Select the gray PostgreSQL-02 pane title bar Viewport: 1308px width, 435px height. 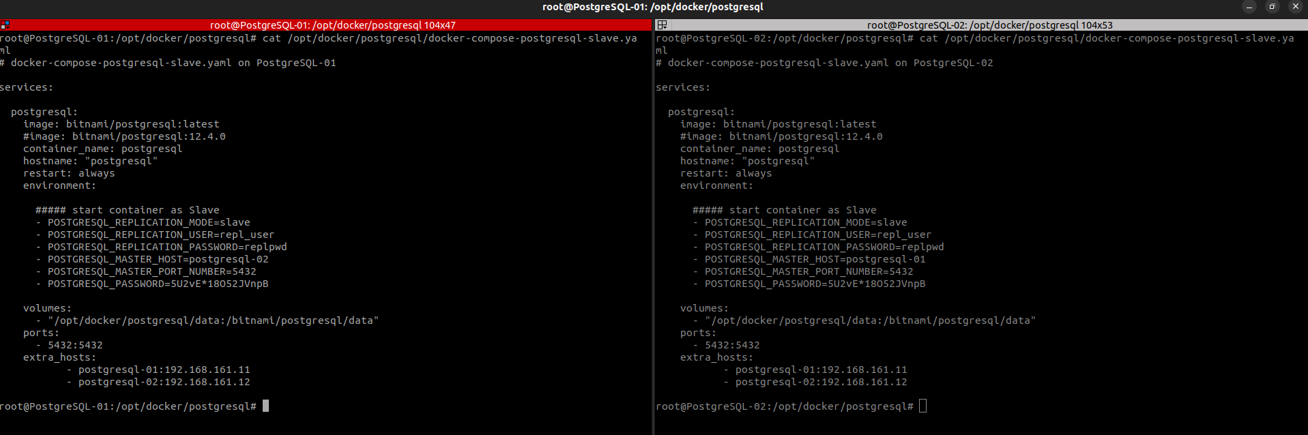point(981,25)
